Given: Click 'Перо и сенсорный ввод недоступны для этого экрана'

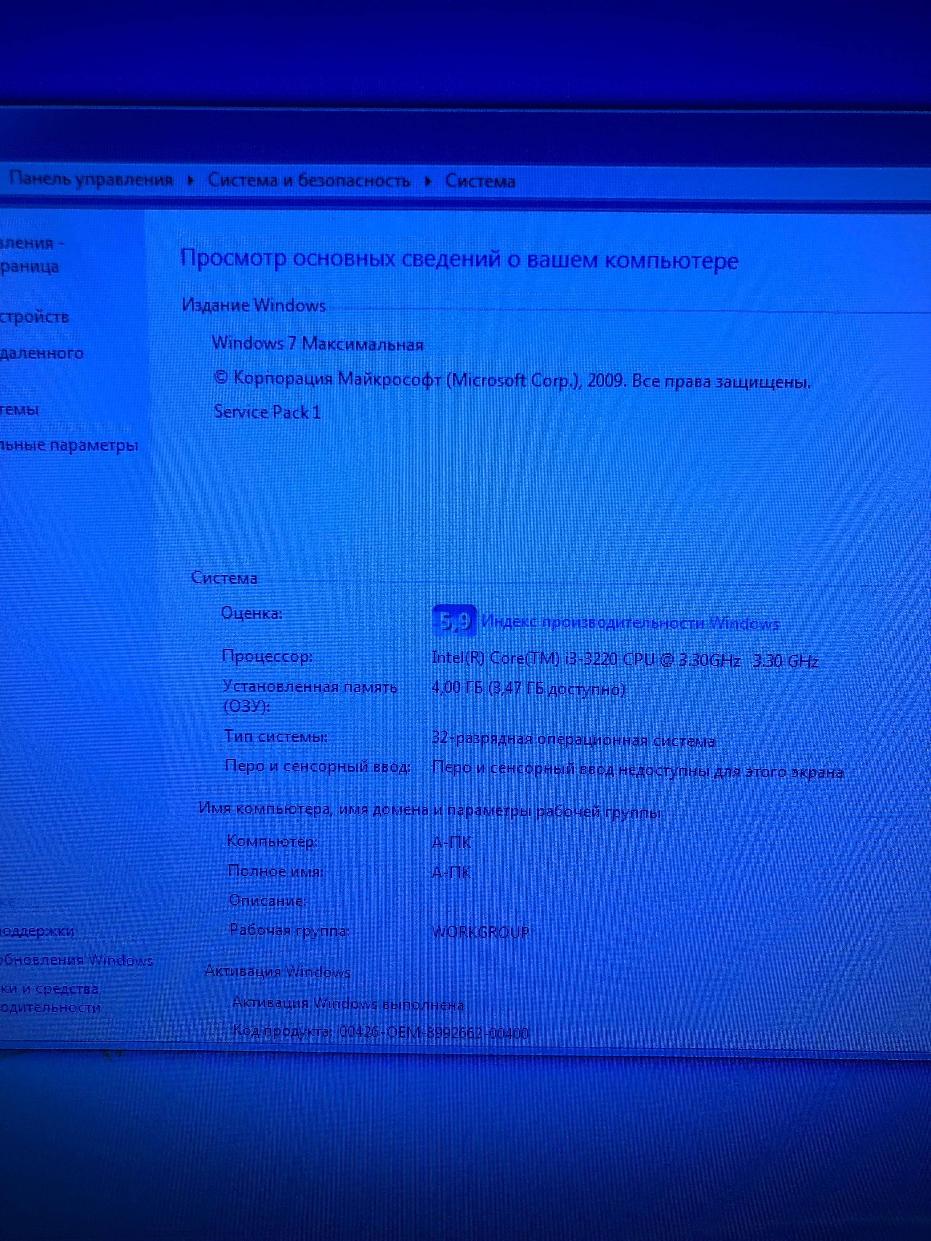Looking at the screenshot, I should coord(638,770).
